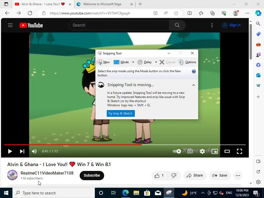Skip to next video
This screenshot has height=198, width=264.
pos(22,151)
